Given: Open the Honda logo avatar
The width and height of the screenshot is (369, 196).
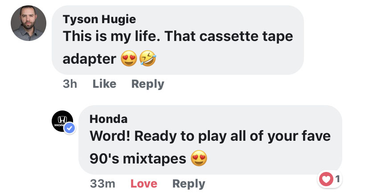Looking at the screenshot, I should 61,121.
